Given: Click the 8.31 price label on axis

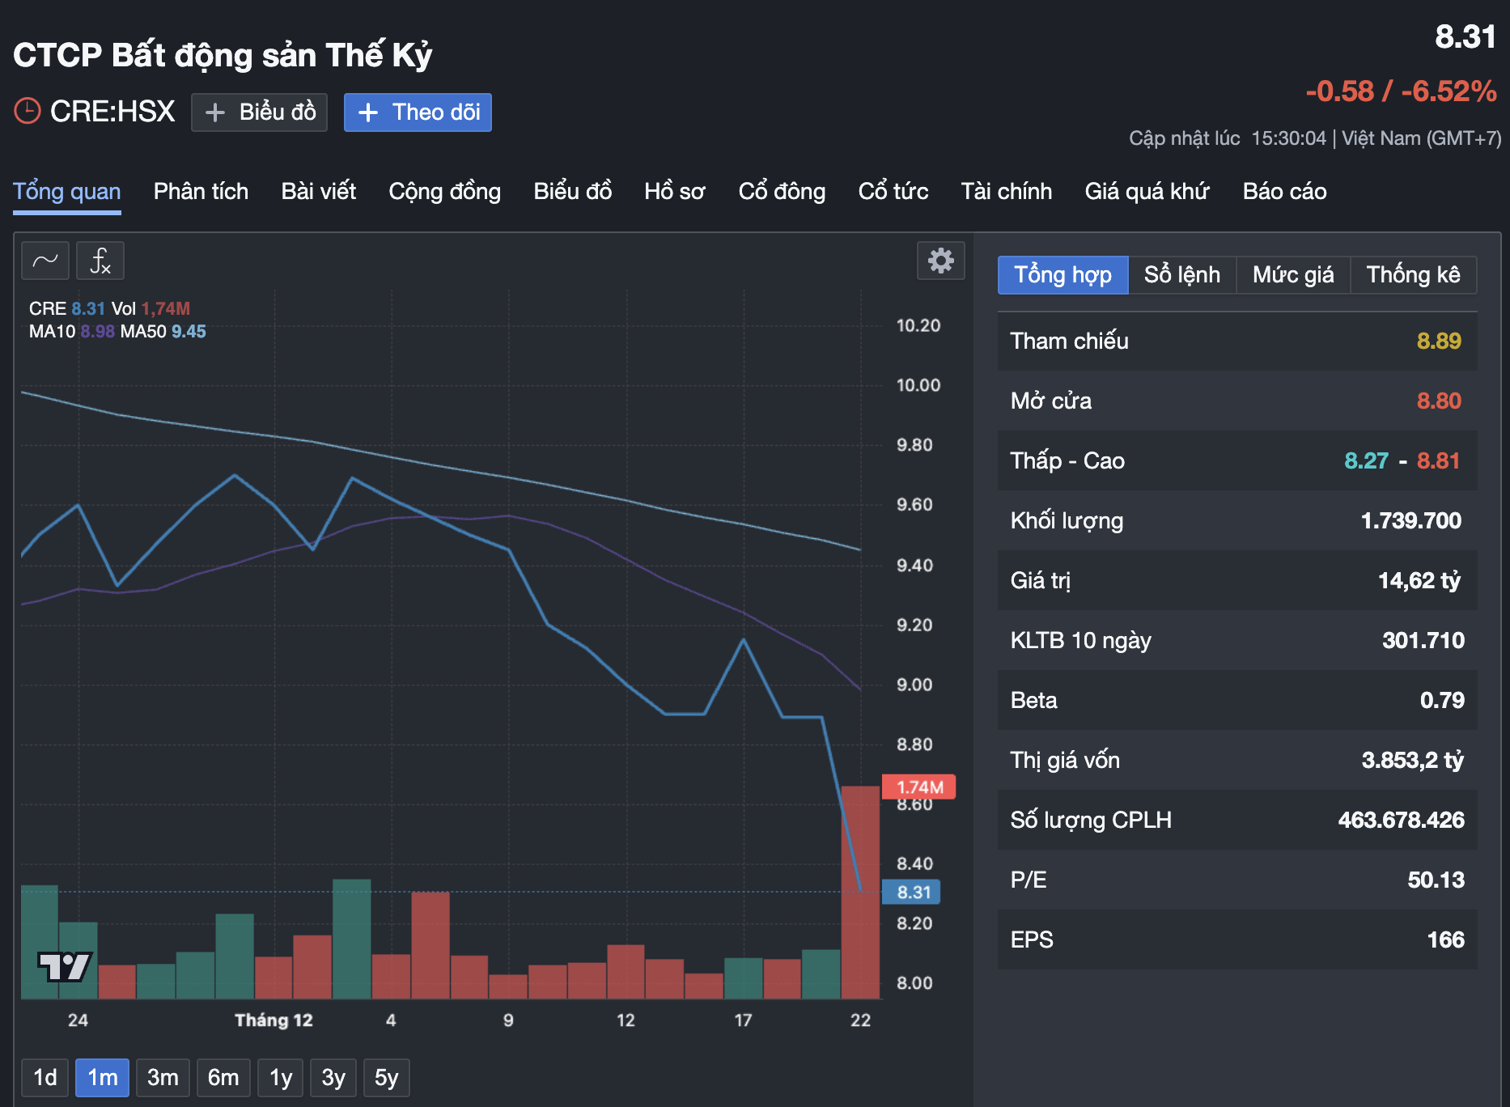Looking at the screenshot, I should click(x=913, y=892).
